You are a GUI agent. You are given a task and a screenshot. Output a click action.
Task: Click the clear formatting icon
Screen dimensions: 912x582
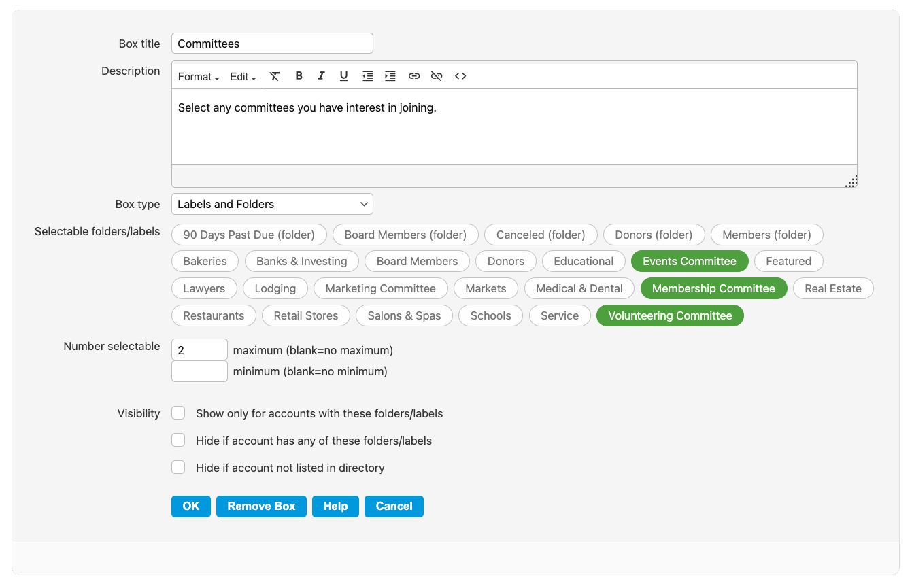point(275,76)
